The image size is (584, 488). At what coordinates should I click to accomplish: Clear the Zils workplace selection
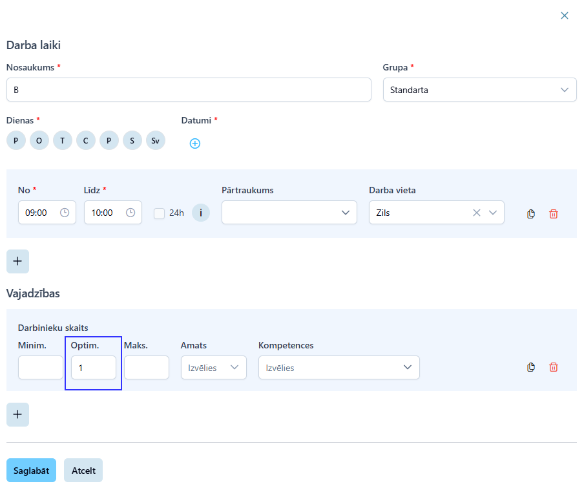point(476,213)
